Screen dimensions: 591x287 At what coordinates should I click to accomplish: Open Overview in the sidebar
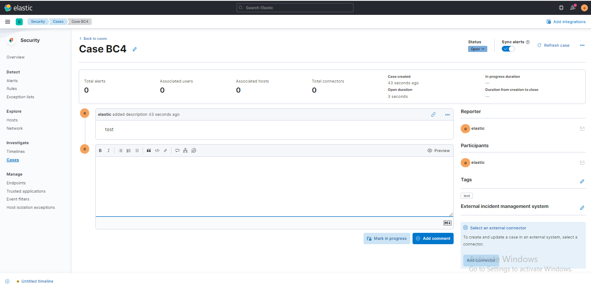(x=16, y=57)
